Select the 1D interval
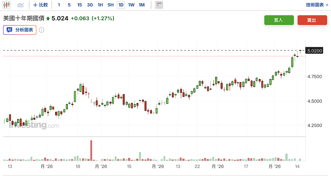The height and width of the screenshot is (176, 331). (x=121, y=5)
